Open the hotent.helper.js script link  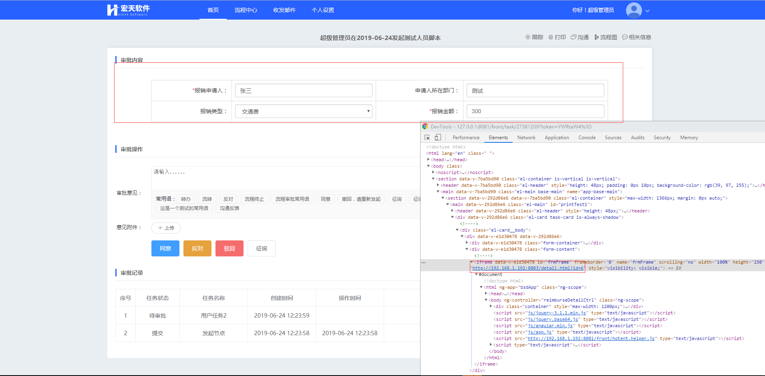coord(591,338)
